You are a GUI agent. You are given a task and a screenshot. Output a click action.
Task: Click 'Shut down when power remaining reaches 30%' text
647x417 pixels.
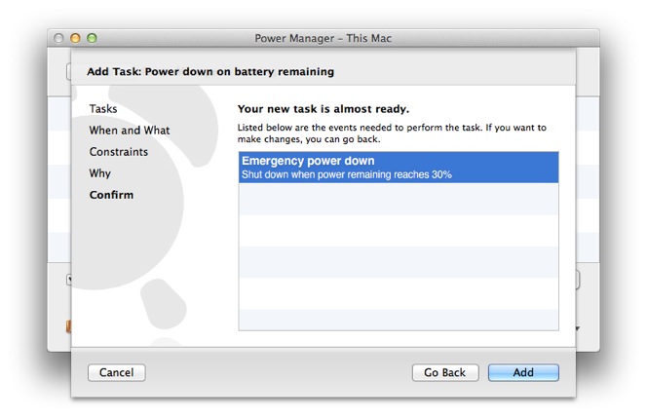(x=347, y=174)
